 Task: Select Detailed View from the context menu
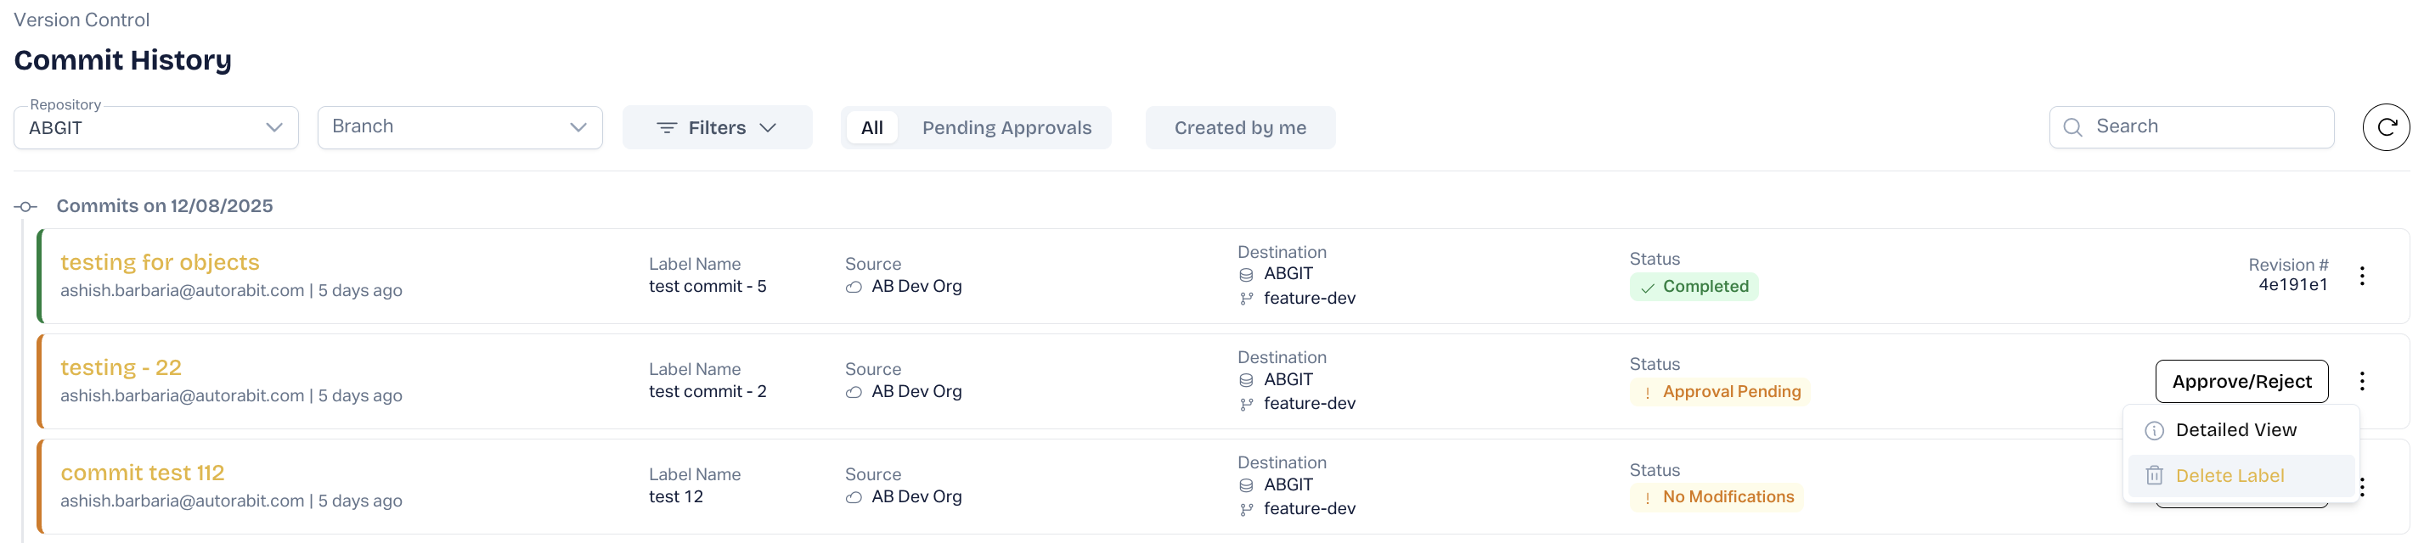pyautogui.click(x=2235, y=430)
